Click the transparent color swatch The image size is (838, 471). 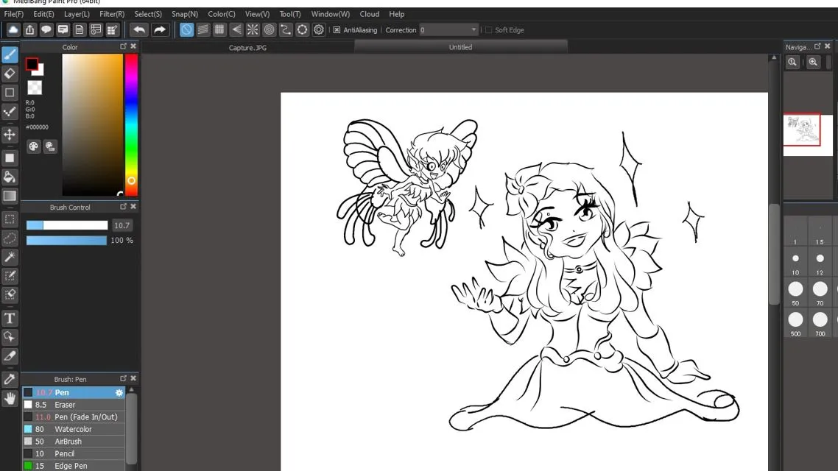click(35, 88)
